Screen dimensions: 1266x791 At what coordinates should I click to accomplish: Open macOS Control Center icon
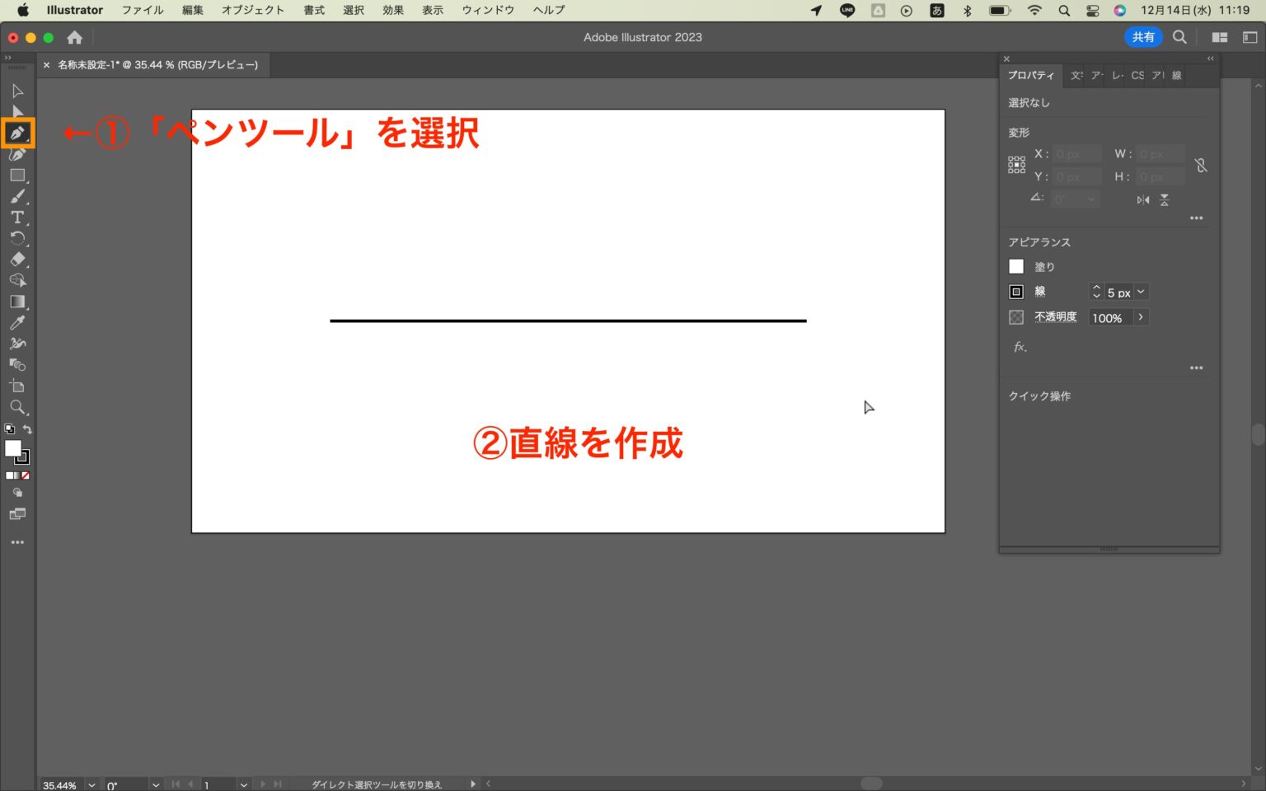(x=1092, y=11)
